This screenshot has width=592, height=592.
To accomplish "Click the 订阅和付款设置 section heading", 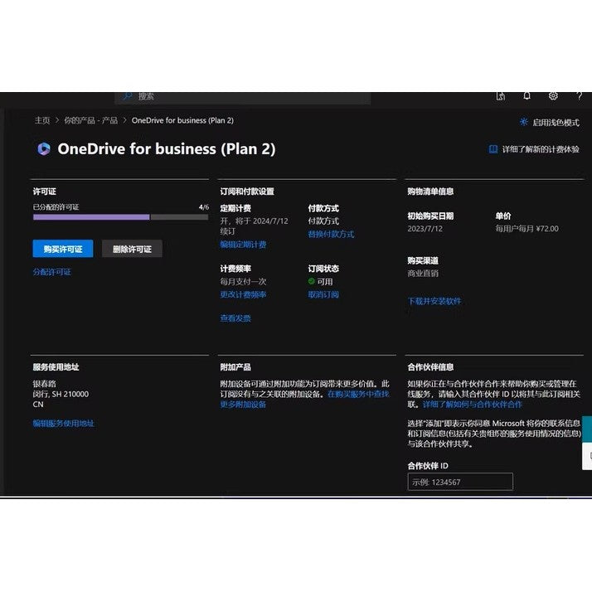I will [247, 192].
